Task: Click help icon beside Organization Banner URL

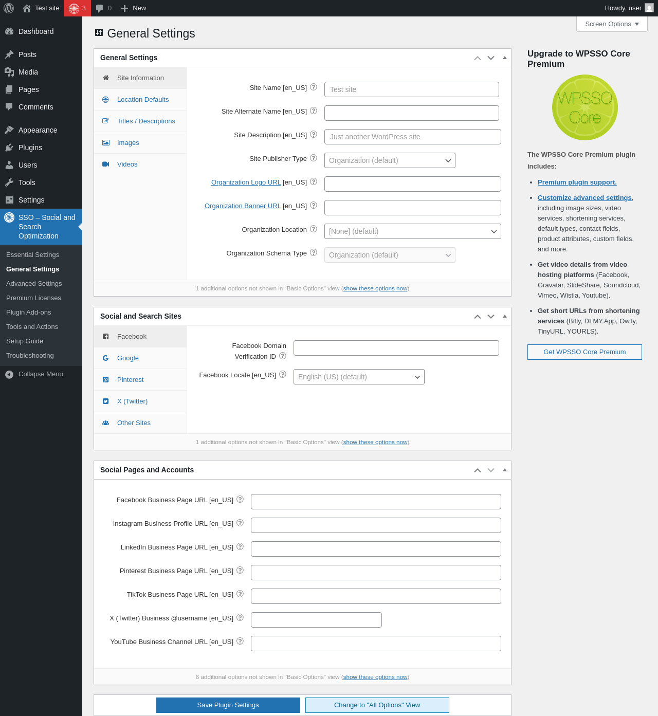Action: coord(314,206)
